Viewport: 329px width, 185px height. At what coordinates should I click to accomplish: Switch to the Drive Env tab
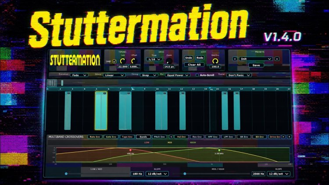[275, 137]
